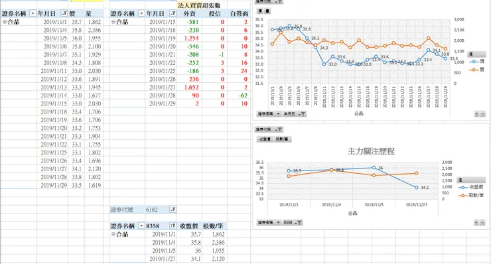
Task: Click 價 field button on top chart
Action: pyautogui.click(x=260, y=11)
